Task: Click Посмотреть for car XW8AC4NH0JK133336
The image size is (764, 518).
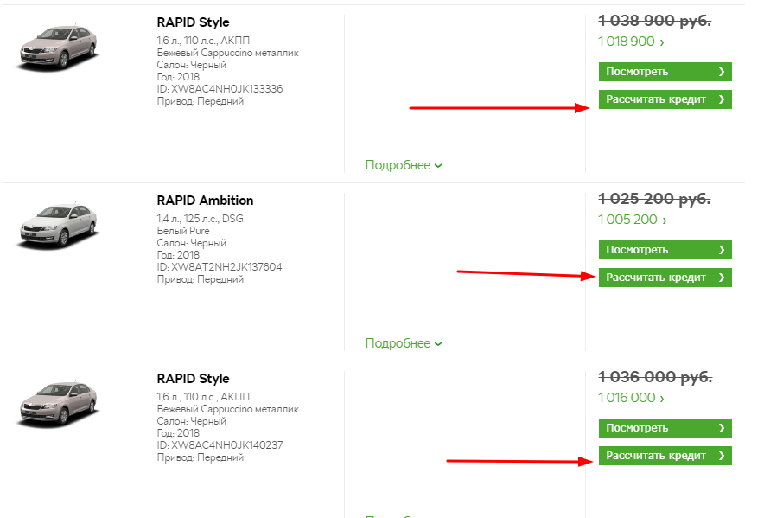Action: coord(665,72)
